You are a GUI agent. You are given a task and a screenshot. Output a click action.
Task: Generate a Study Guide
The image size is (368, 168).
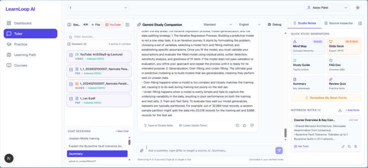[x=308, y=65]
